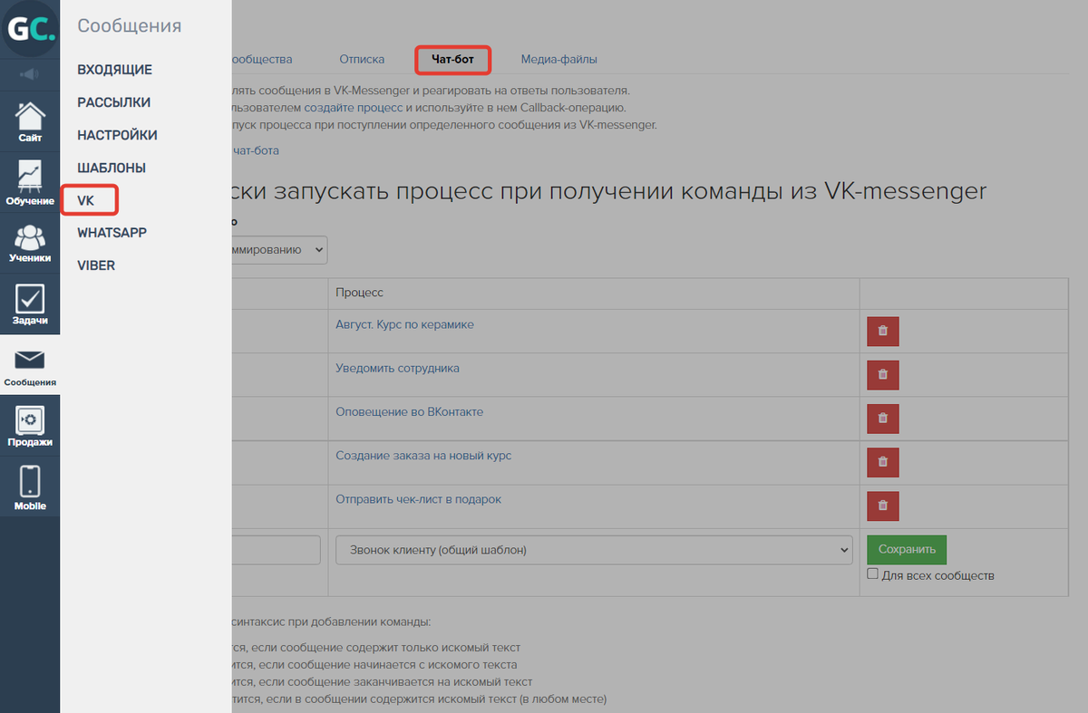Switch to the Медиа-файлы tab
Image resolution: width=1088 pixels, height=713 pixels.
tap(559, 60)
